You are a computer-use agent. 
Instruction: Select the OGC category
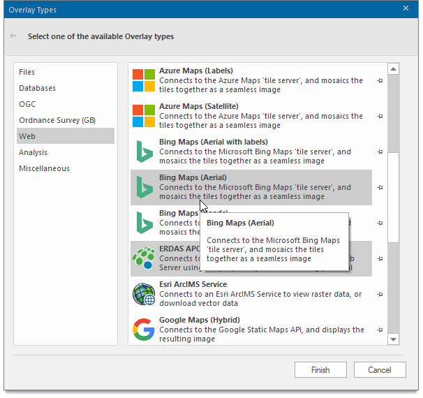click(66, 104)
